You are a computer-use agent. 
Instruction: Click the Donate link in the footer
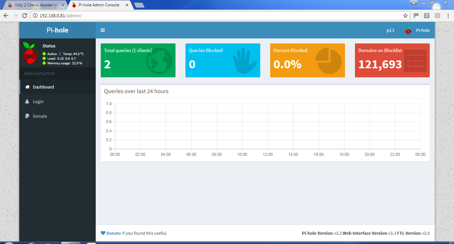click(114, 233)
